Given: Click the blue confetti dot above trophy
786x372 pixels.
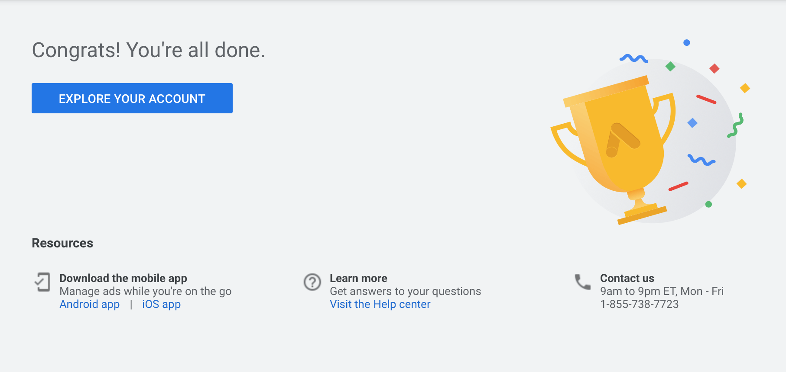Looking at the screenshot, I should pyautogui.click(x=687, y=42).
